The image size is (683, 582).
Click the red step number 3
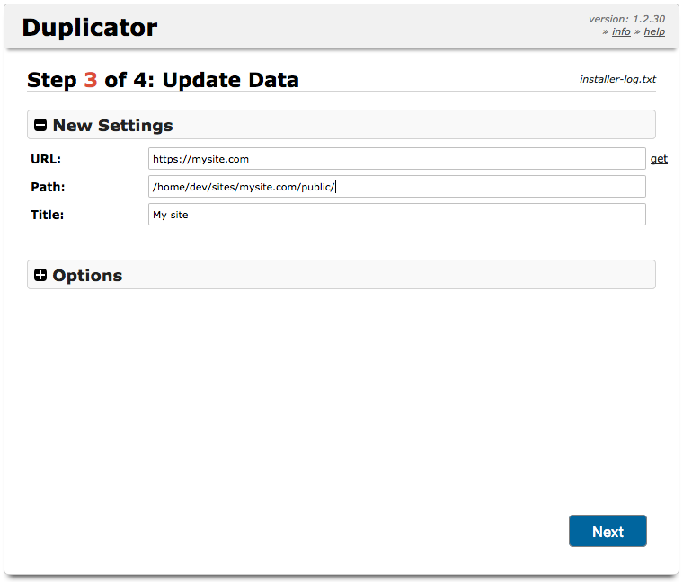[x=91, y=80]
